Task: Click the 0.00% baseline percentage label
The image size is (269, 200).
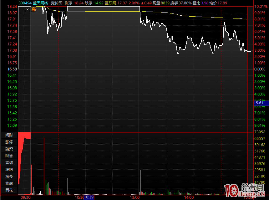Action: tap(260, 69)
